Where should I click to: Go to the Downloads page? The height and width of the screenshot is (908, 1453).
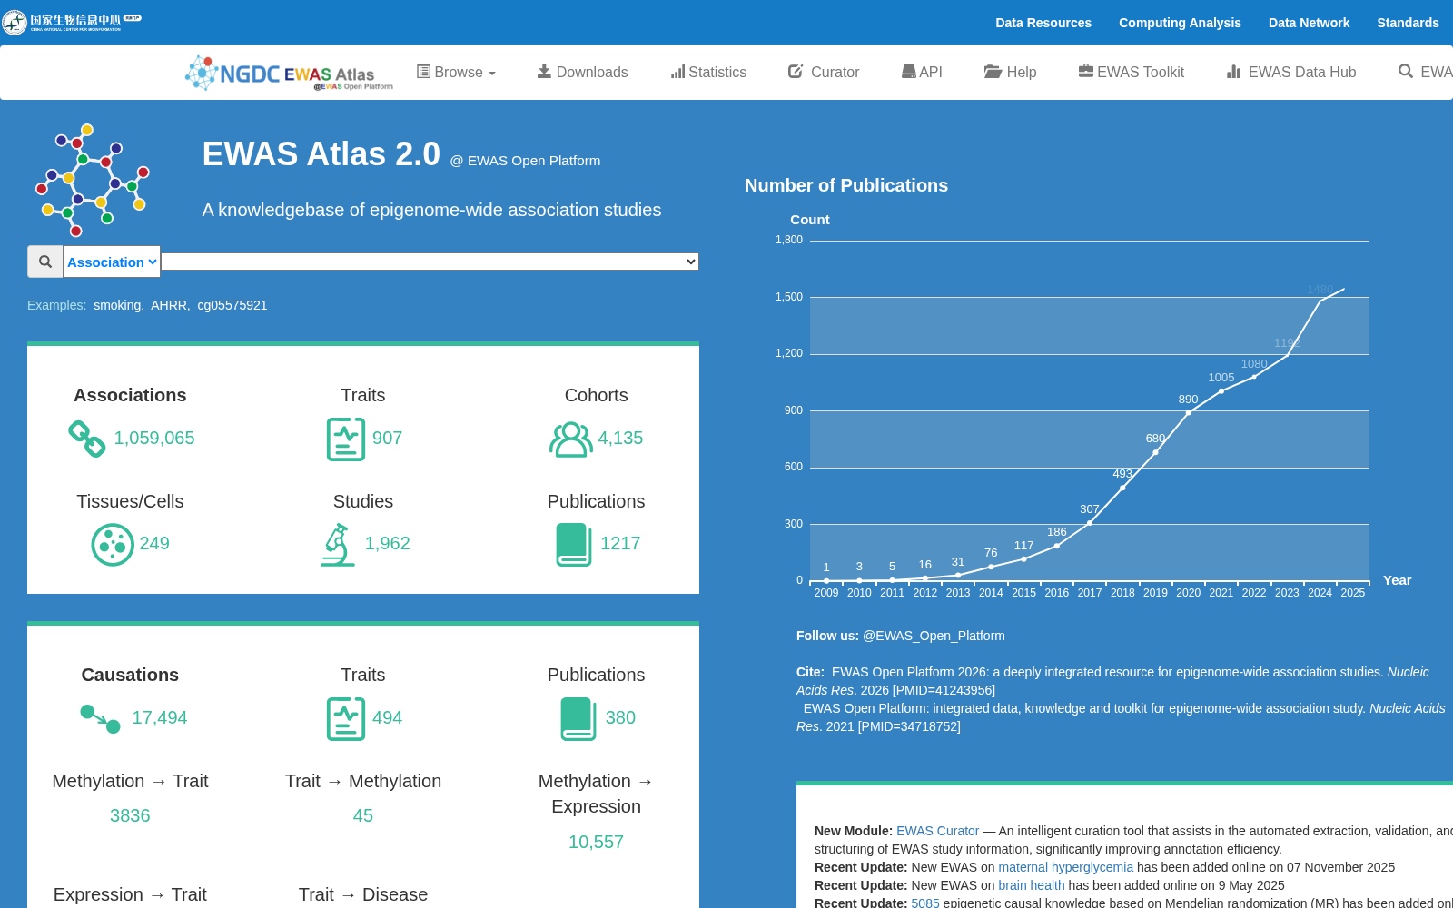coord(582,72)
